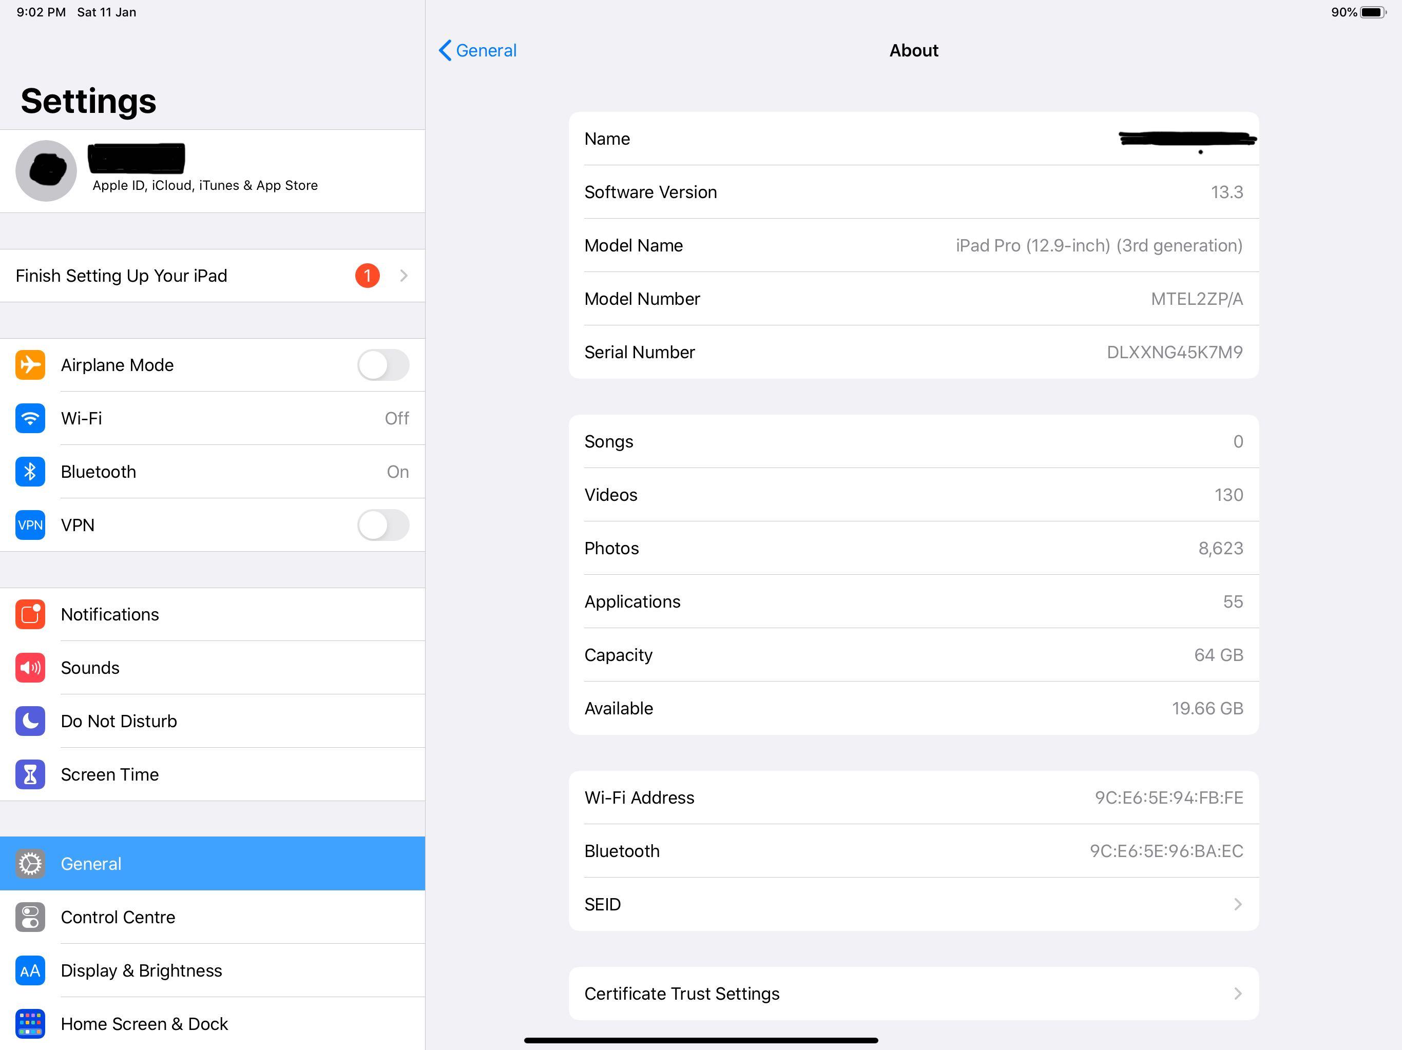Click the Display & Brightness icon
1402x1050 pixels.
click(x=30, y=970)
